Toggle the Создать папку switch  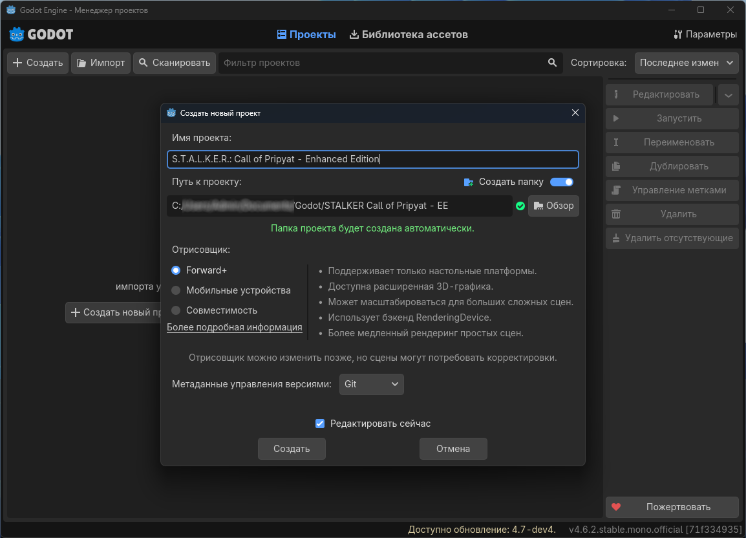(562, 182)
